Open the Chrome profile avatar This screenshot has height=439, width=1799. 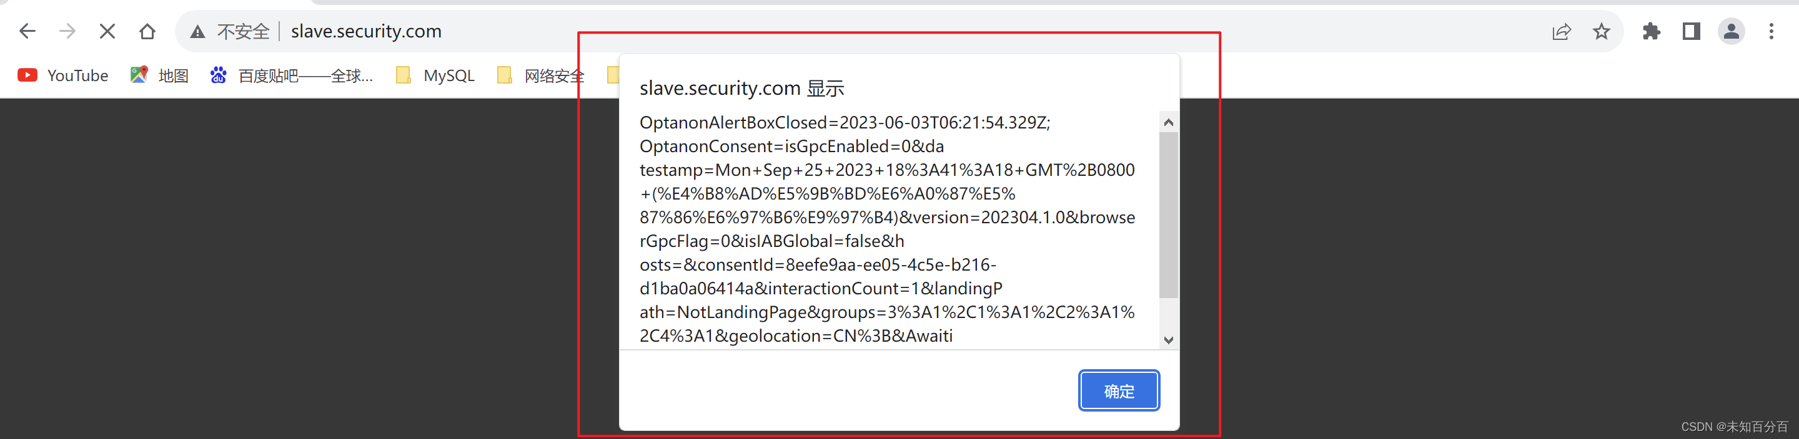(1732, 31)
